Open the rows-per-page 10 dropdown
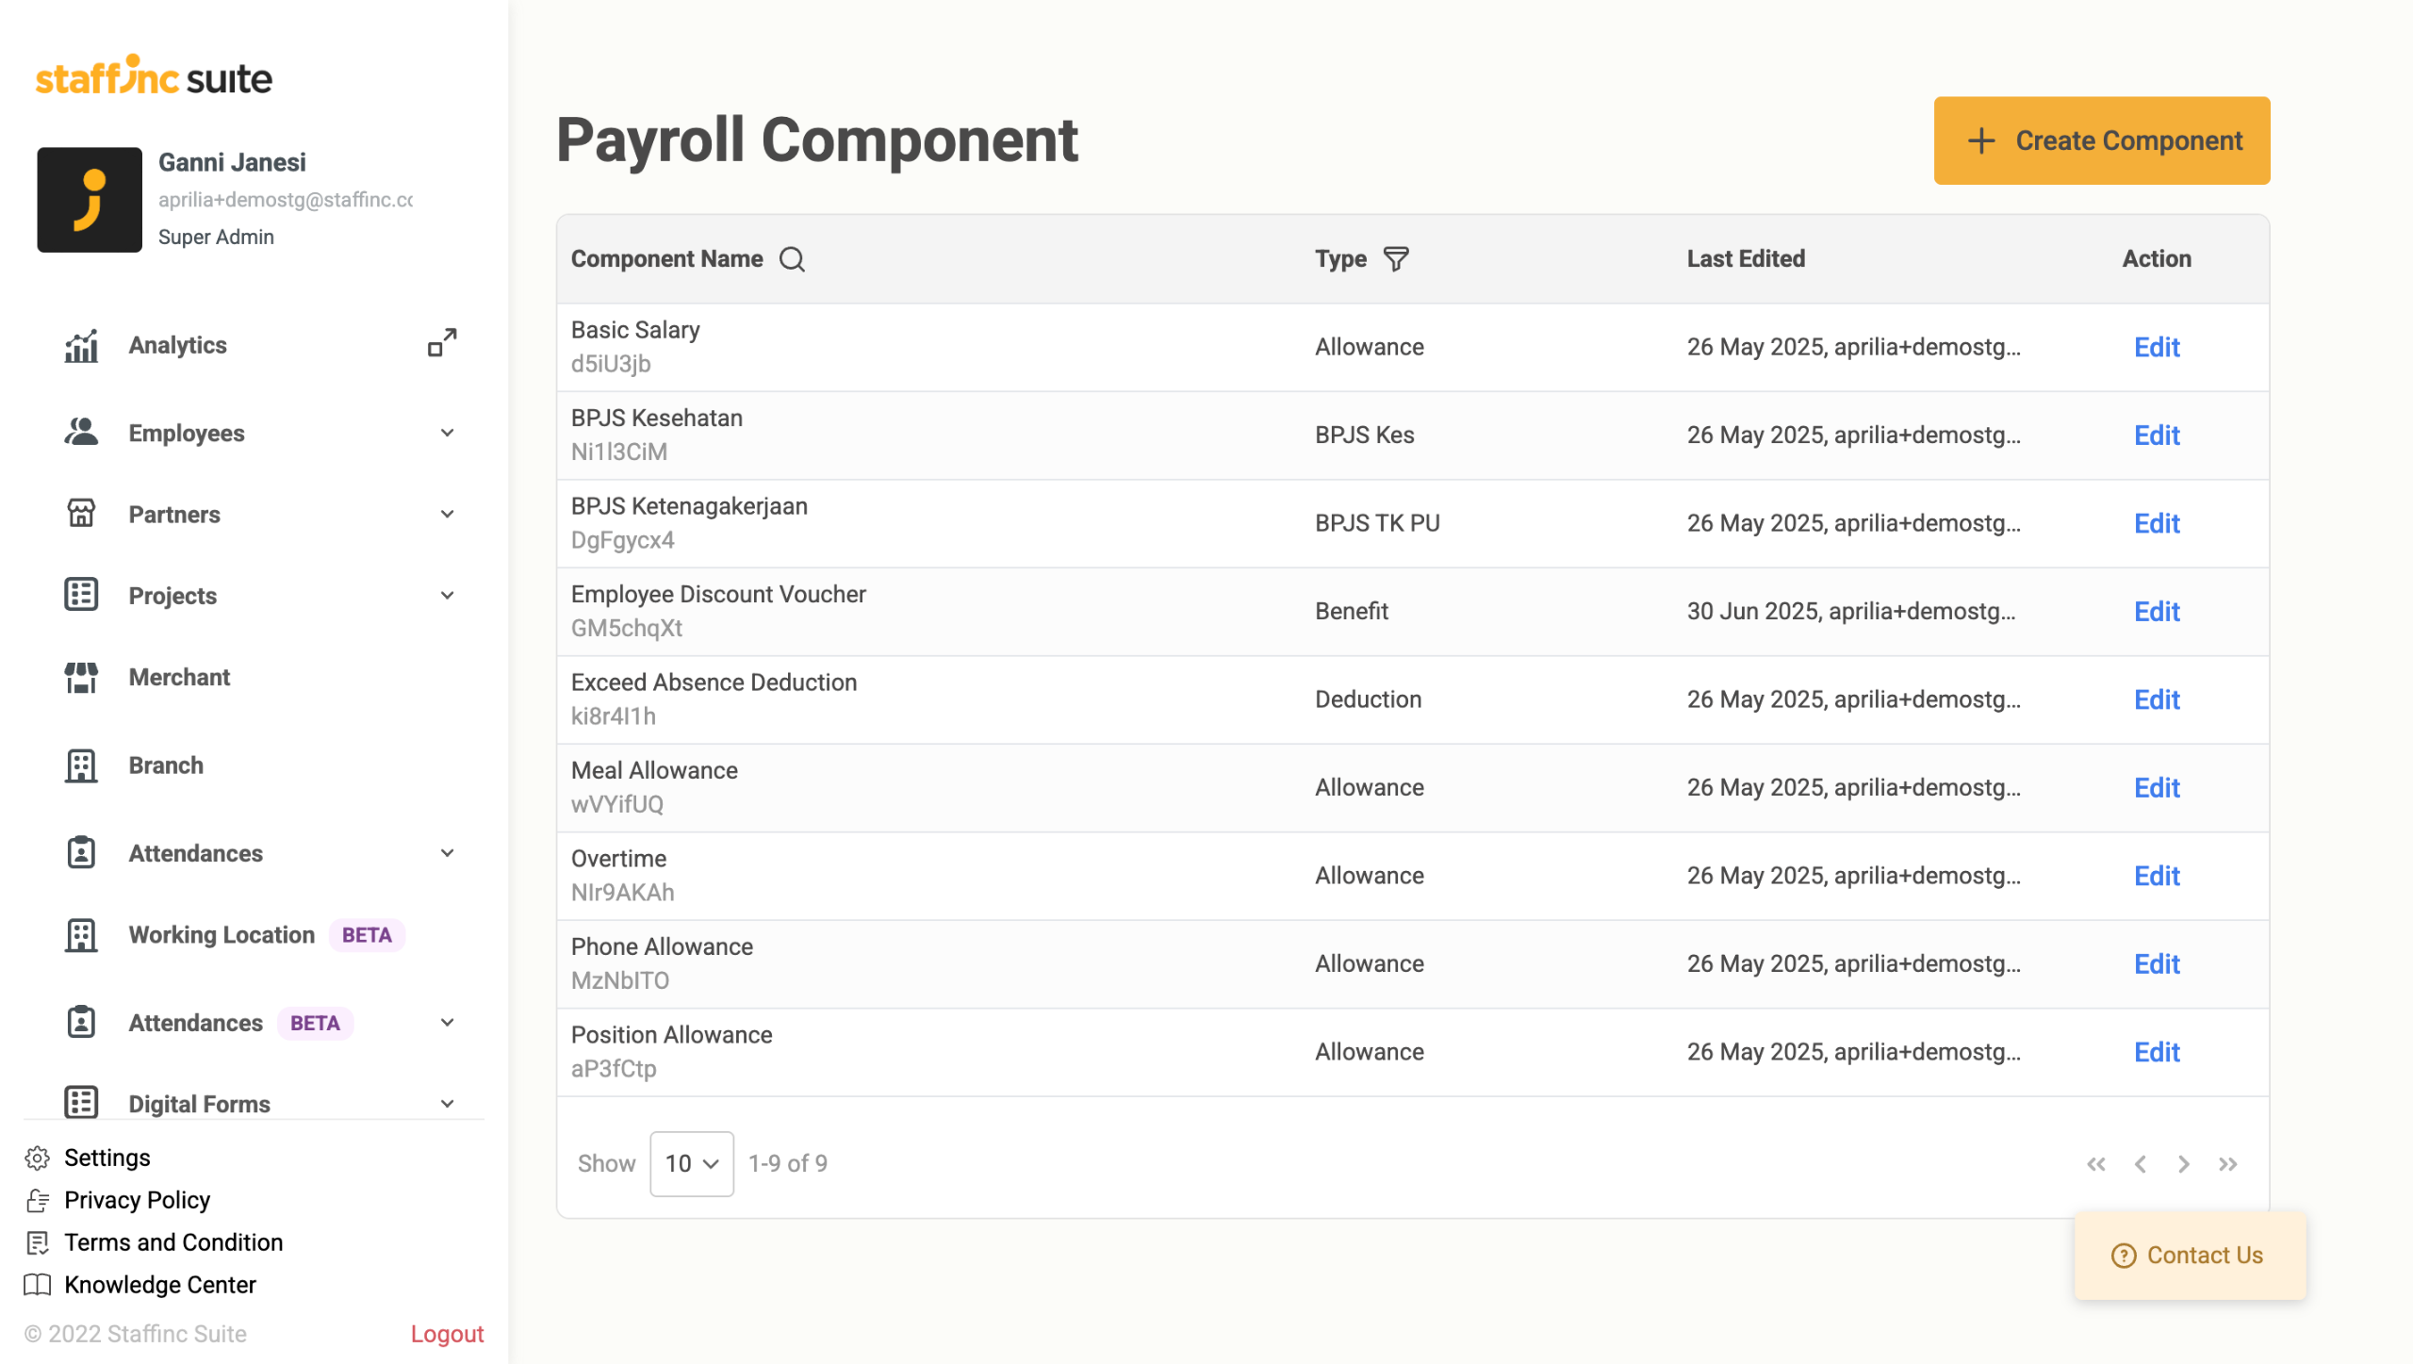 coord(691,1164)
